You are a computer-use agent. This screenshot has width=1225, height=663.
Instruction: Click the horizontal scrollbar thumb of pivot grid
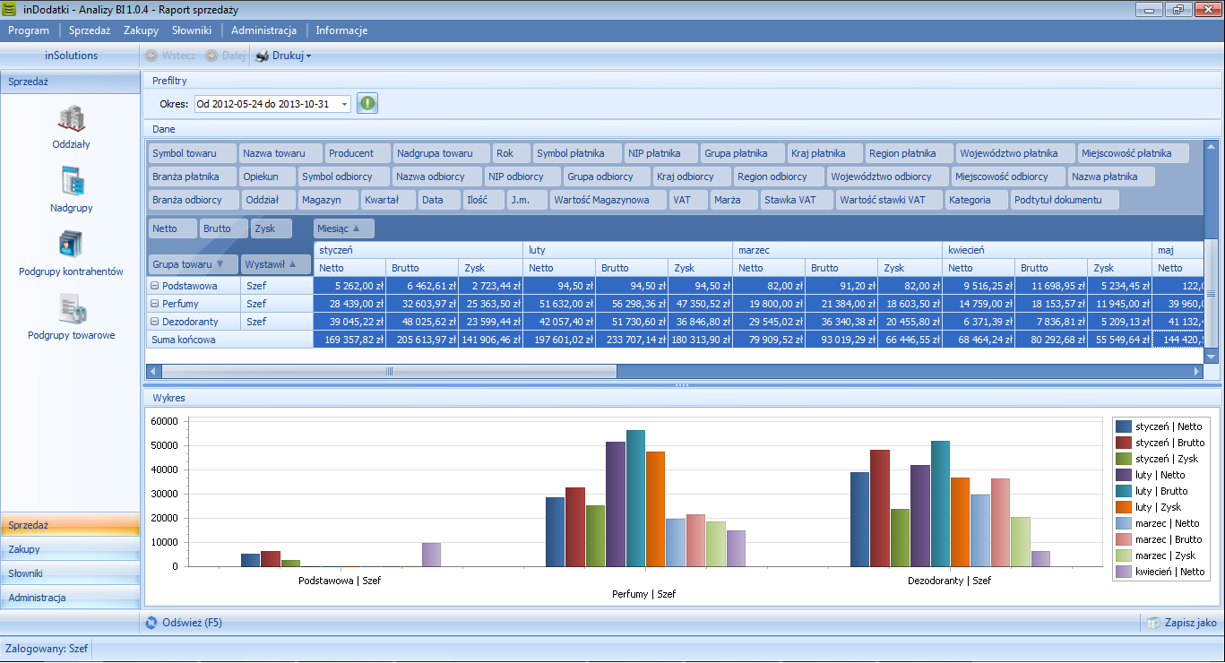coord(390,371)
